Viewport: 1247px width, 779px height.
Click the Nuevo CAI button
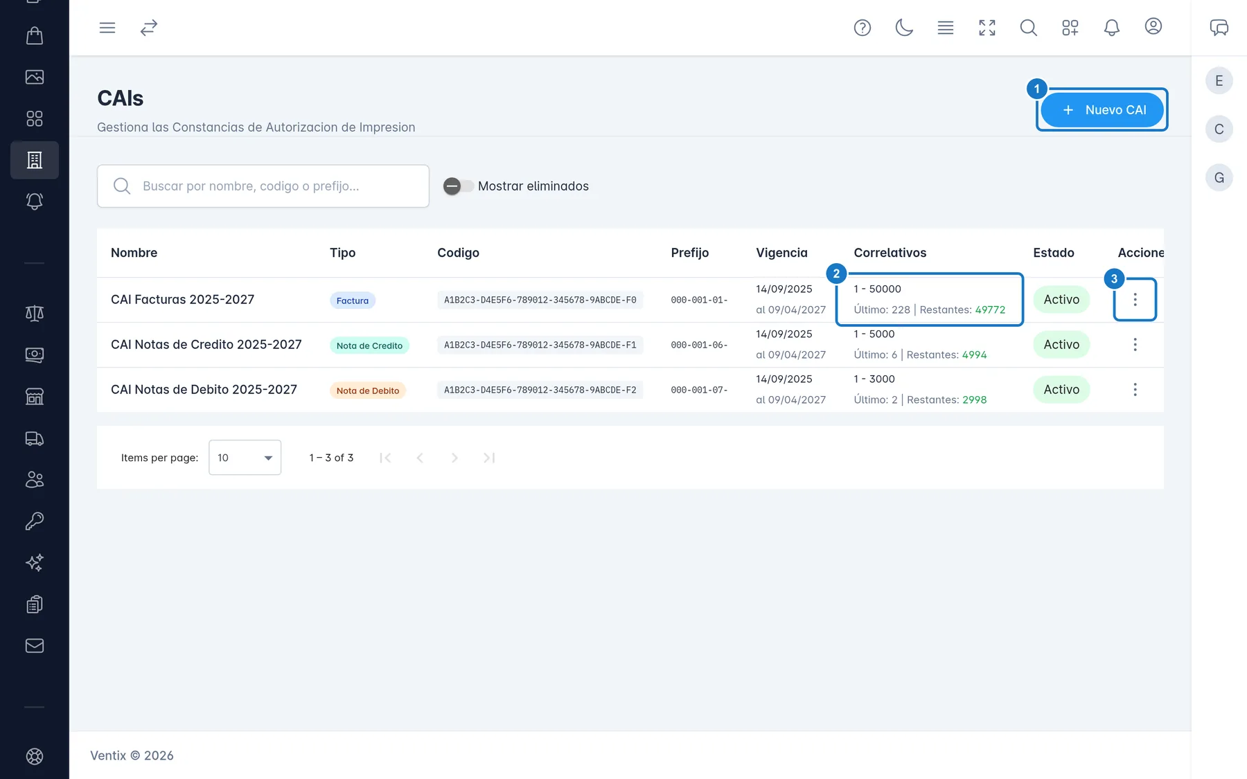coord(1102,110)
